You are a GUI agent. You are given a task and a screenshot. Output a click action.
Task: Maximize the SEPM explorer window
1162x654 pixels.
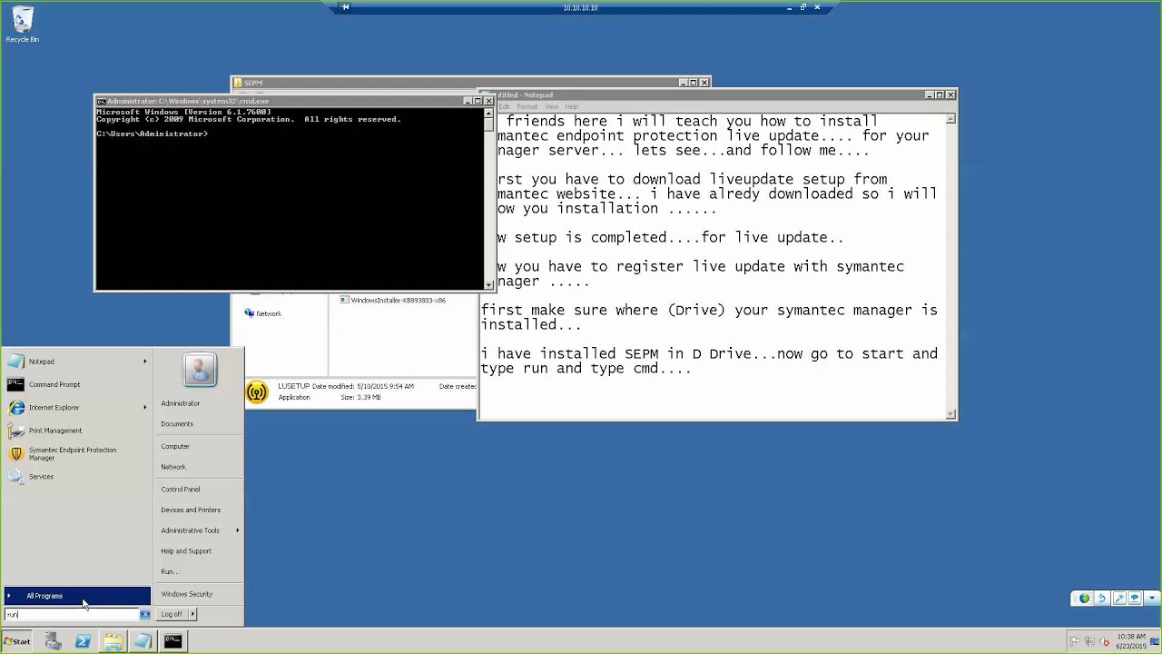tap(693, 83)
